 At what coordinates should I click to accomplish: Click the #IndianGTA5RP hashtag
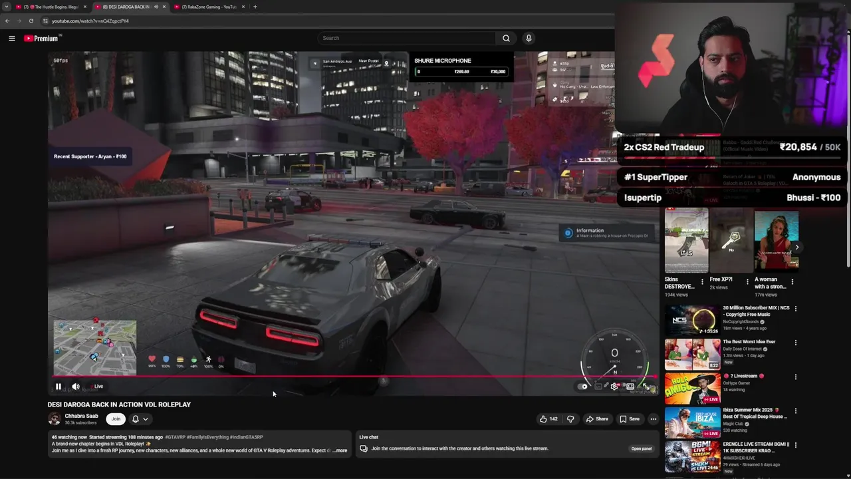click(x=246, y=437)
